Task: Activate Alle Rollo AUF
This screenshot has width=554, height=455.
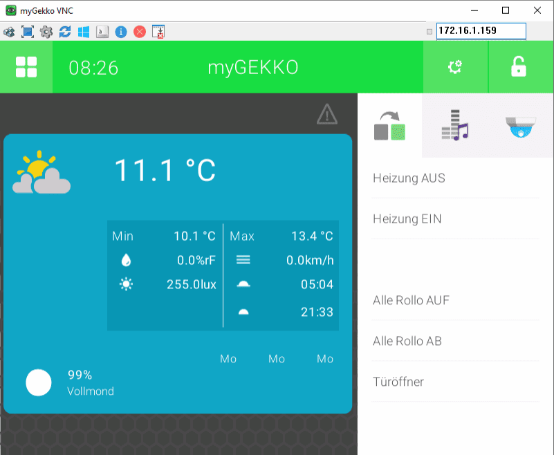Action: click(x=455, y=300)
